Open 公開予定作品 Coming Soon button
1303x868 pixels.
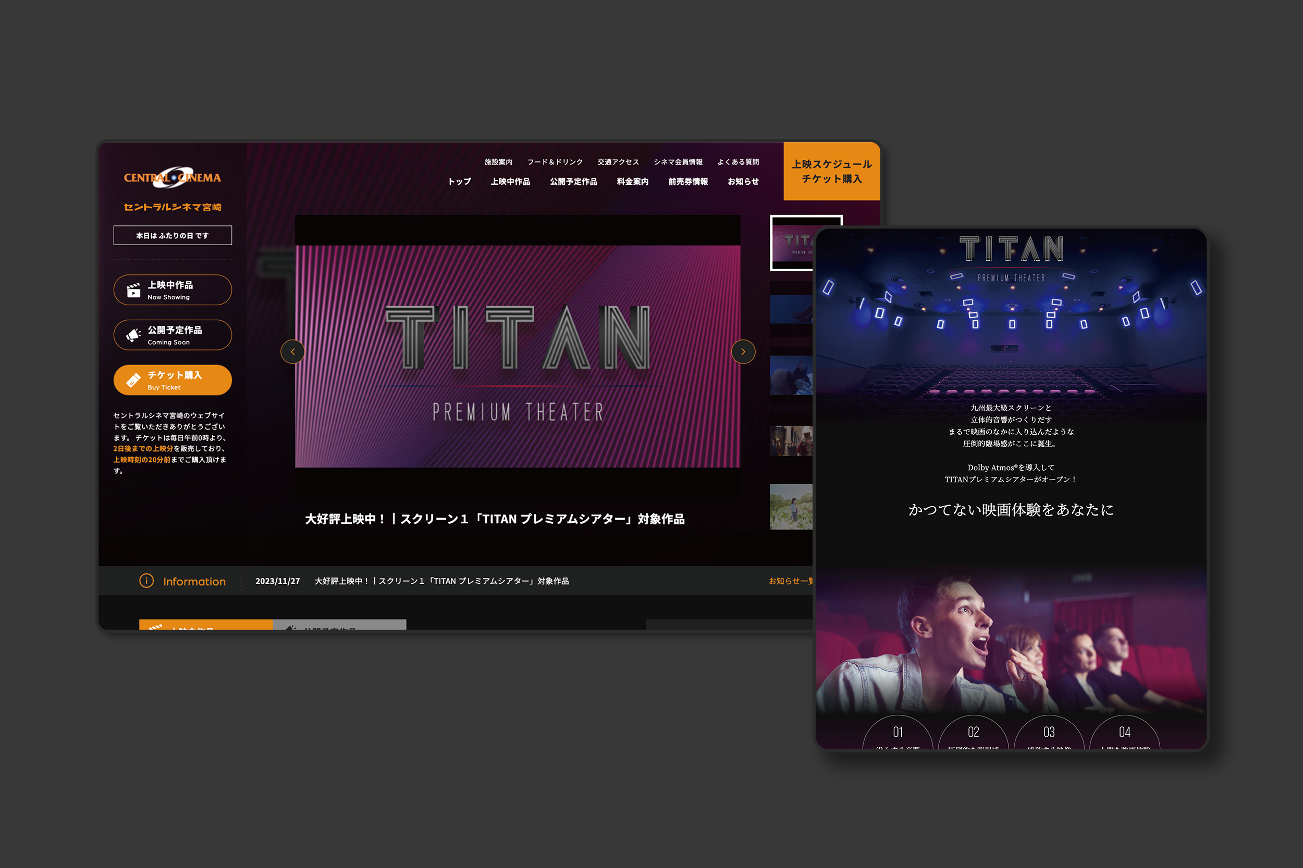[x=173, y=335]
